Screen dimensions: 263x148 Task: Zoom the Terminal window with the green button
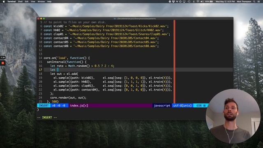tap(44, 18)
